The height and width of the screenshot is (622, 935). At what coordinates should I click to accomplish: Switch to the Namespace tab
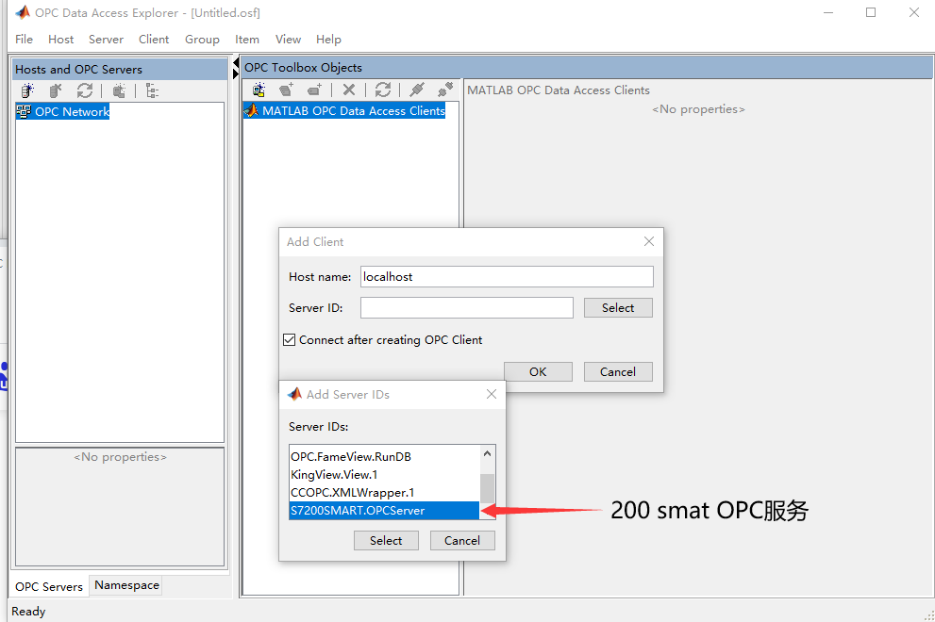[x=125, y=585]
